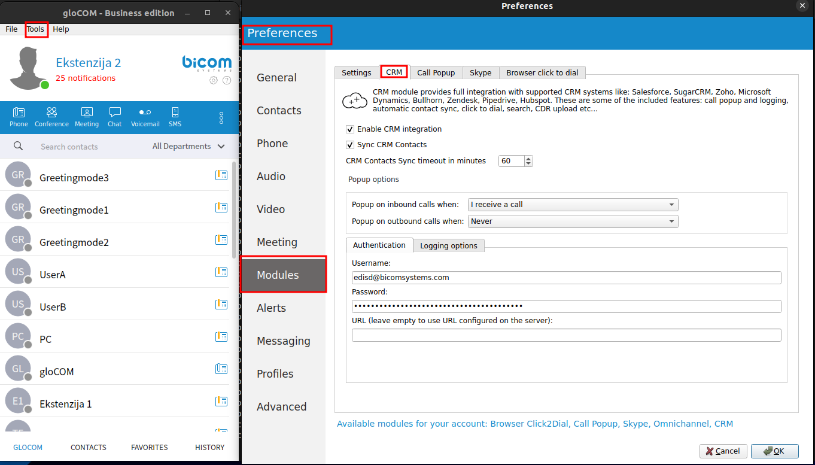Screen dimensions: 815x465
Task: Open the FAVORITES tab at bottom
Action: 150,447
